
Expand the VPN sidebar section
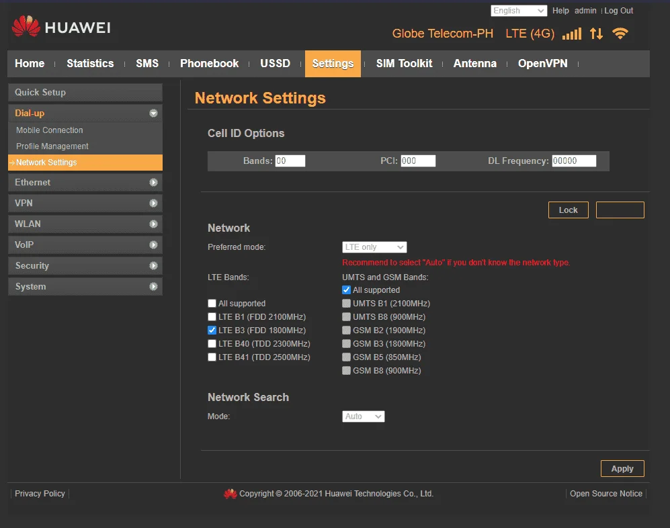pos(85,204)
